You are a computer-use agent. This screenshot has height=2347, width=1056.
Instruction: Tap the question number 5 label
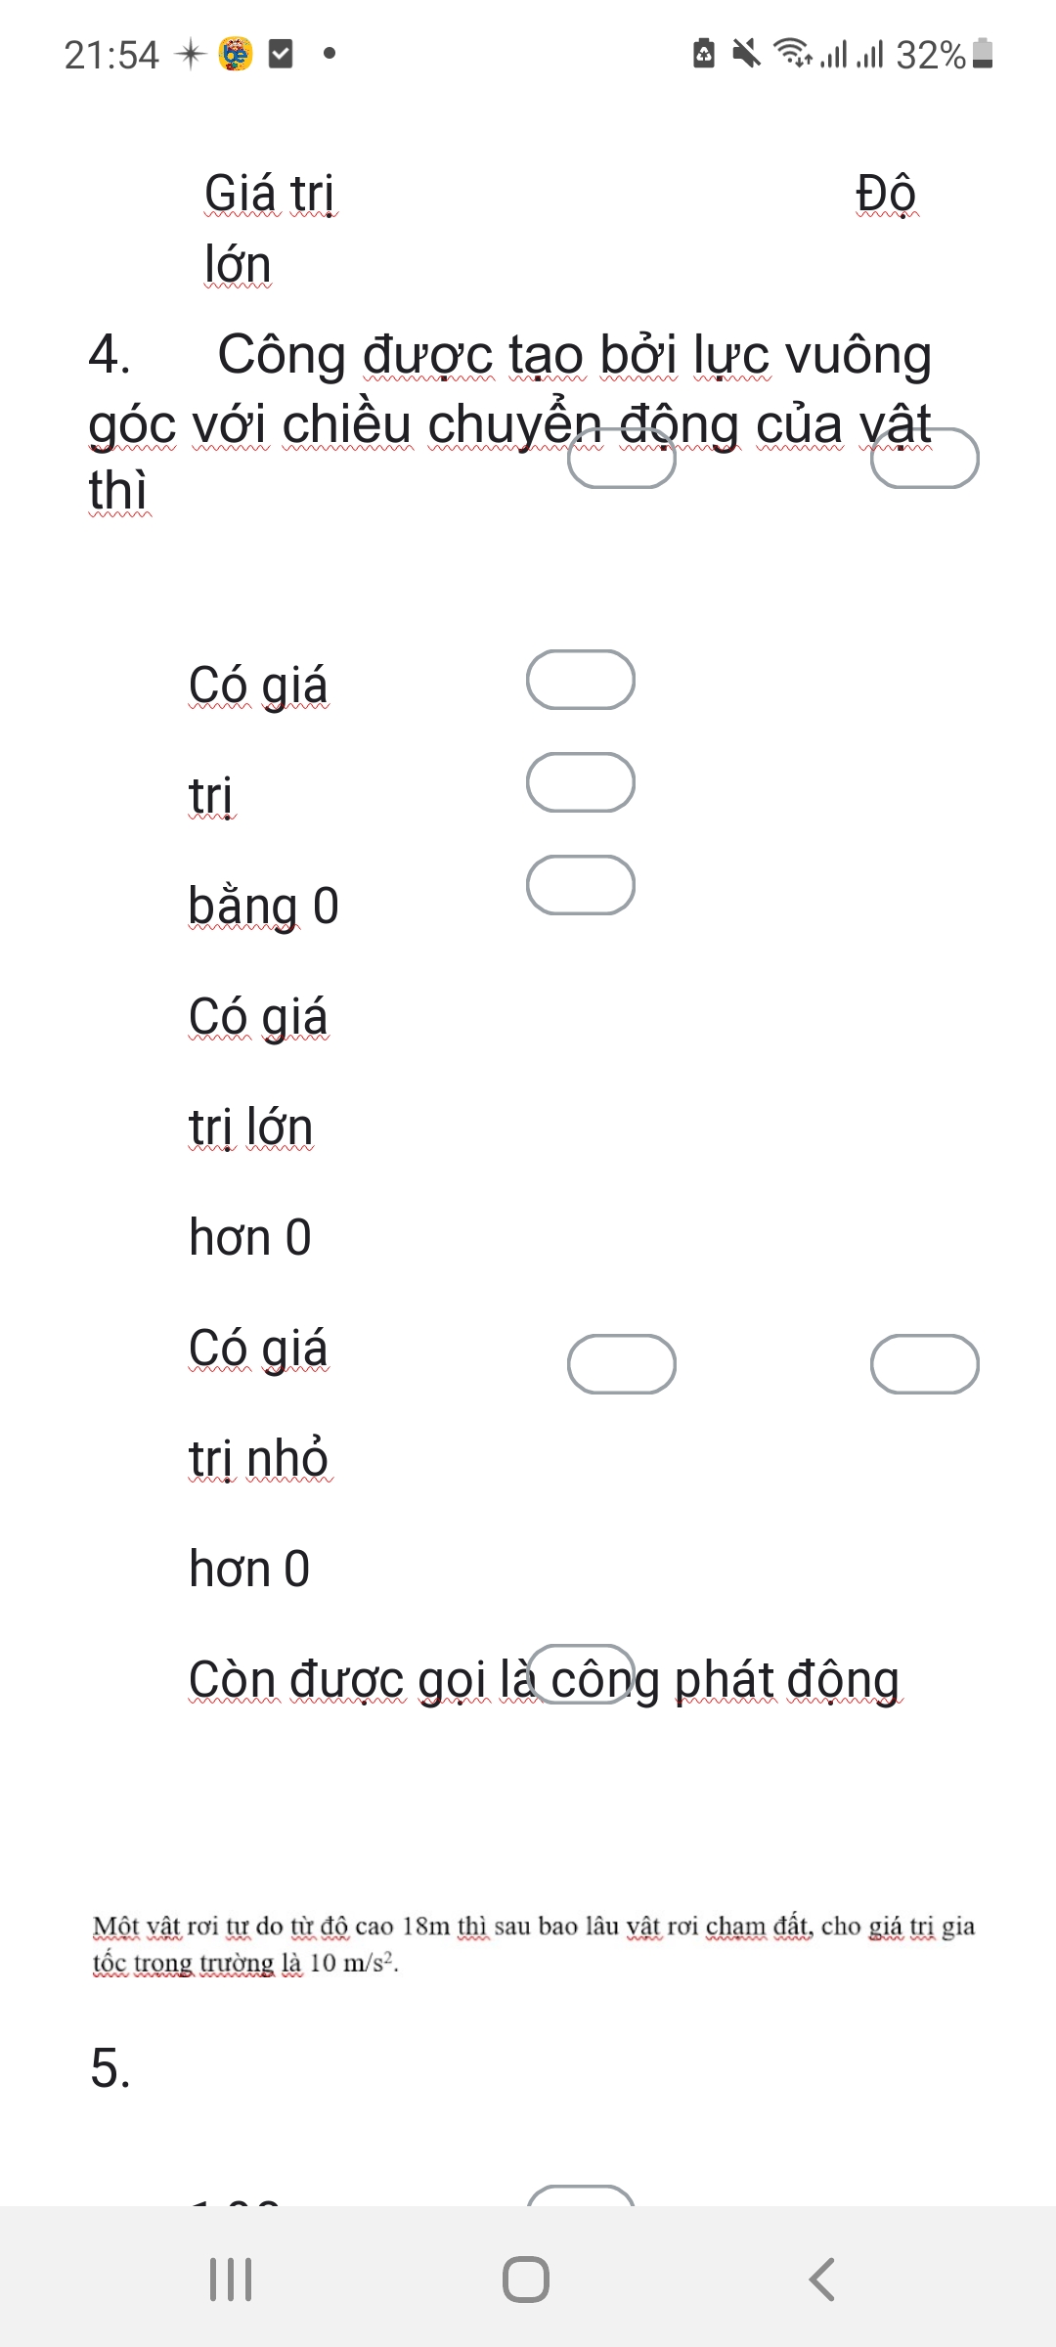(110, 2067)
